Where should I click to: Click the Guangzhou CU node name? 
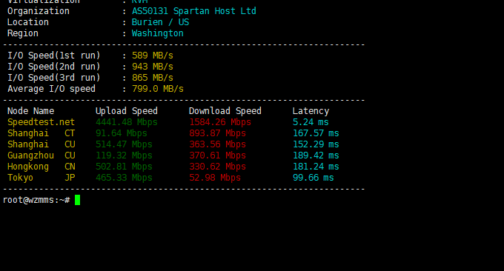point(42,155)
